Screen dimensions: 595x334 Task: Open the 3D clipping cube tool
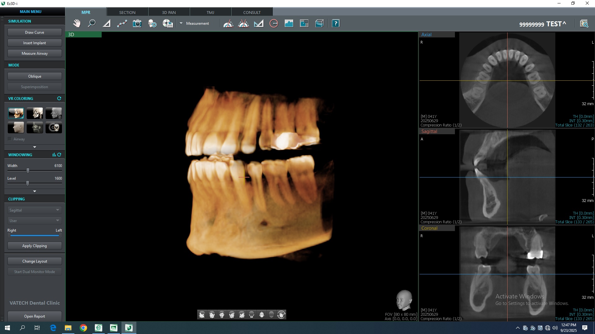[x=320, y=23]
